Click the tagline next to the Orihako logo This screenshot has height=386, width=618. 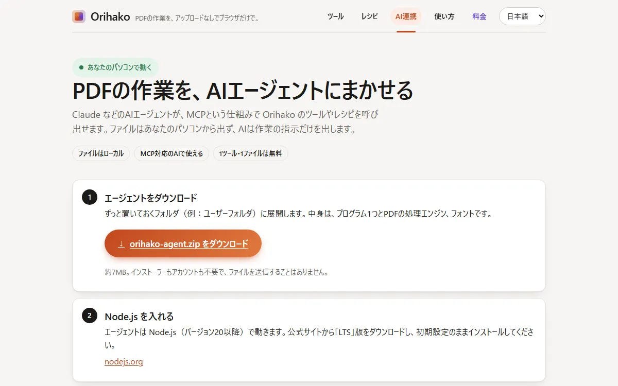coord(197,19)
